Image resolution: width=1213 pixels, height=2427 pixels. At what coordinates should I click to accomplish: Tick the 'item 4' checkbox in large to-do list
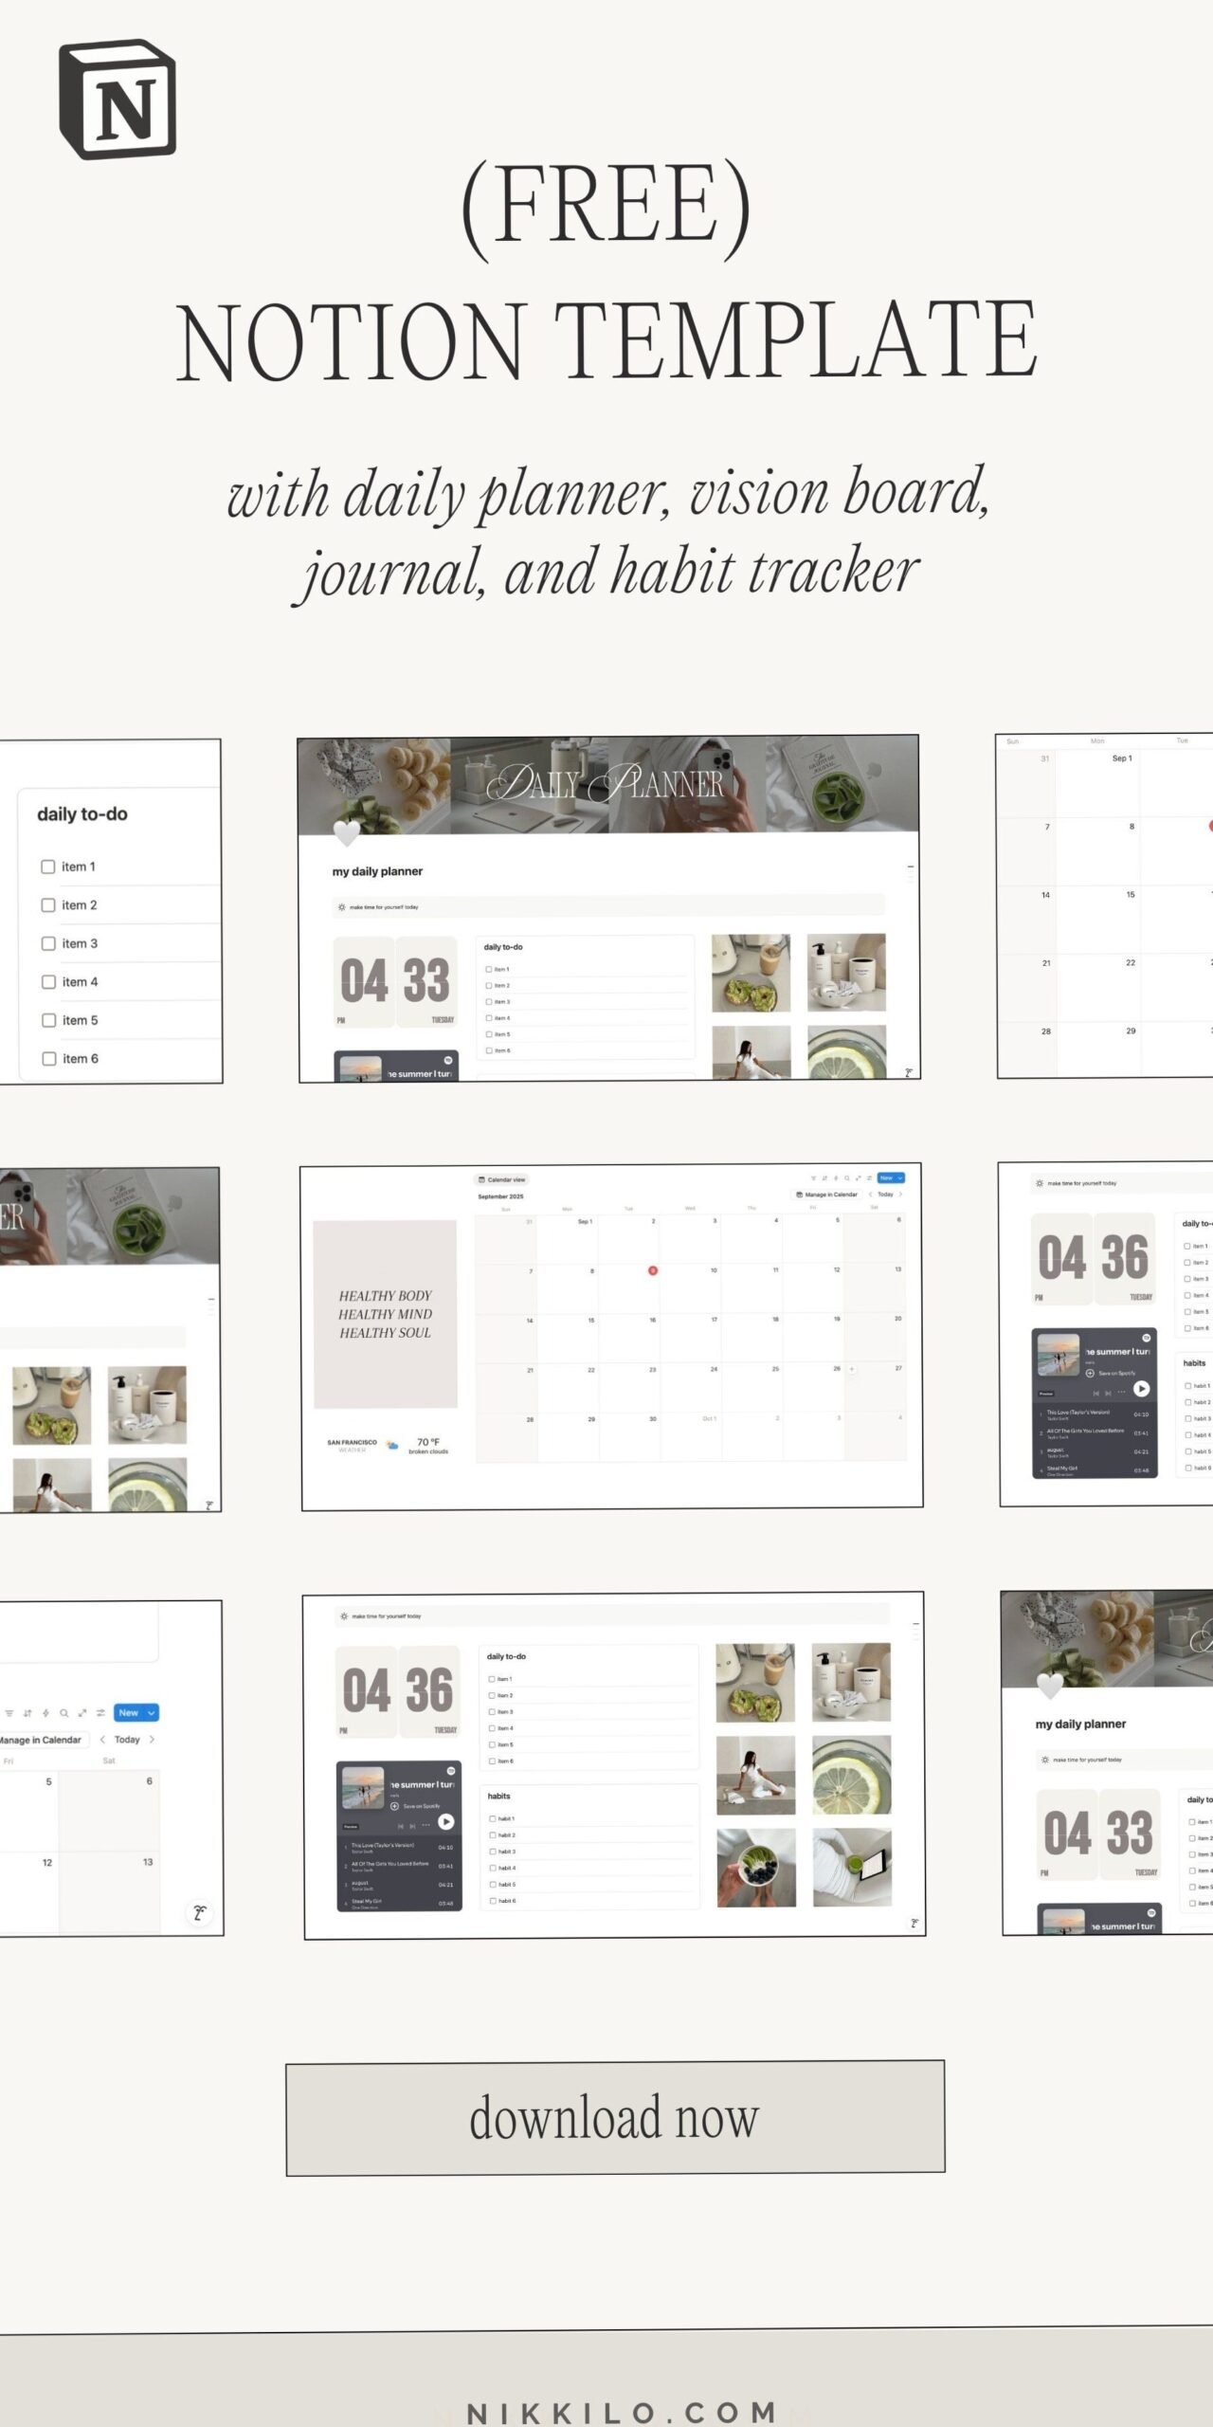pos(48,982)
